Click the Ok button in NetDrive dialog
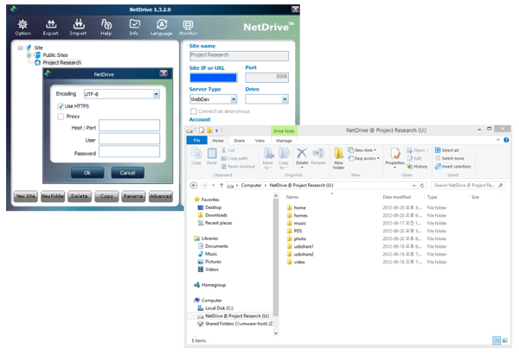The height and width of the screenshot is (355, 519). pos(87,173)
